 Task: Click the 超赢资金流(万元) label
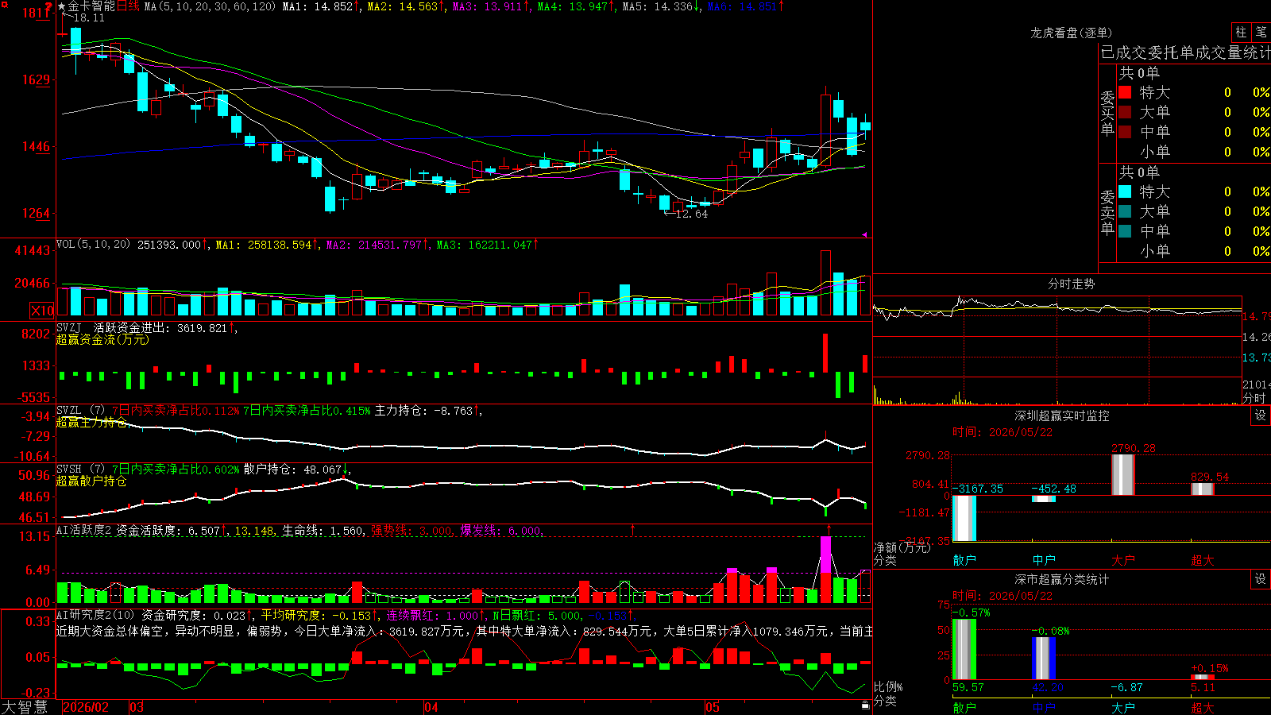[x=102, y=339]
